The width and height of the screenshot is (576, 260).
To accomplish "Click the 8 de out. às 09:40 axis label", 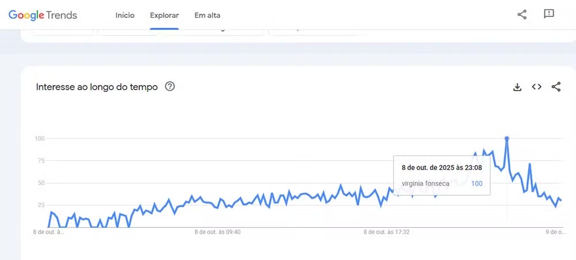I will pos(218,232).
